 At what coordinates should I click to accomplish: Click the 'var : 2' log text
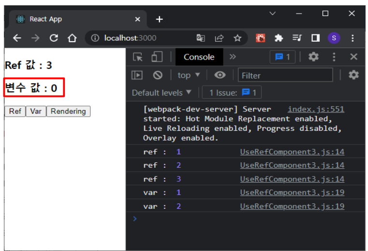click(162, 206)
